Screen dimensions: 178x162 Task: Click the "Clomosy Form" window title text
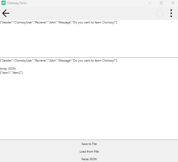pyautogui.click(x=17, y=3)
